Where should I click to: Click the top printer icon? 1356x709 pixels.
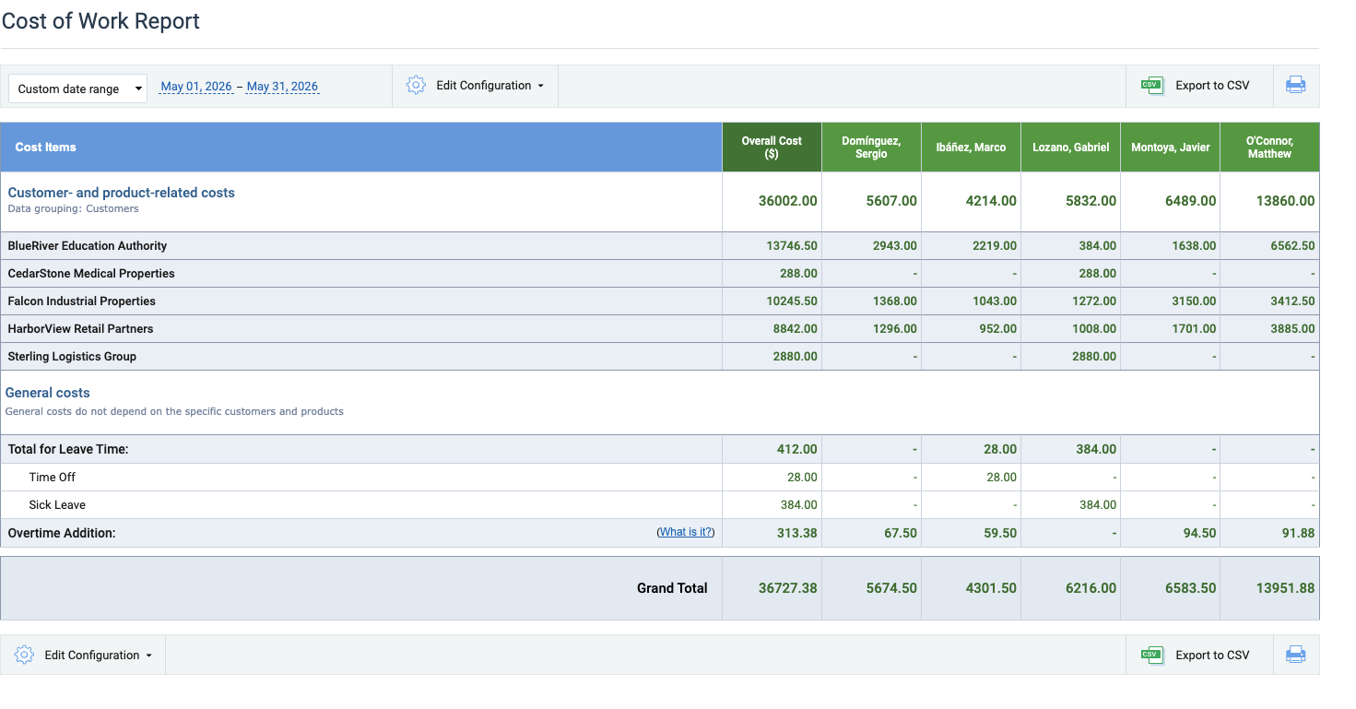[1295, 85]
